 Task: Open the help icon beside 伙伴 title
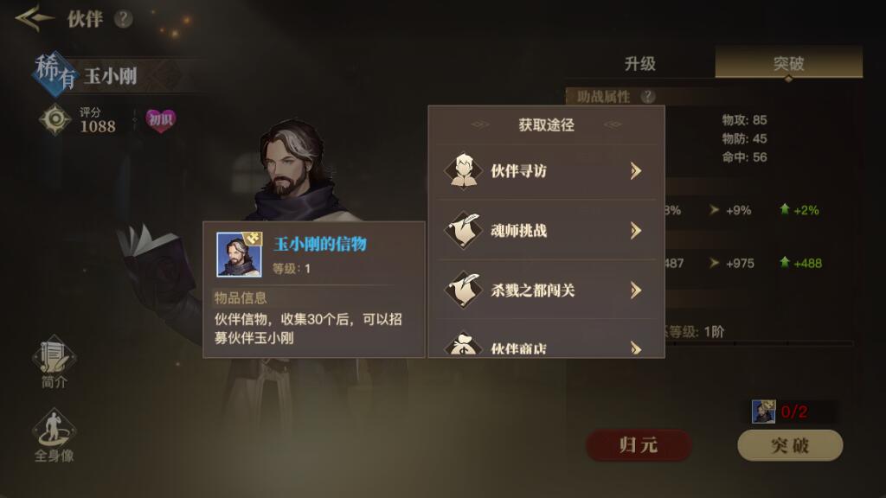123,19
